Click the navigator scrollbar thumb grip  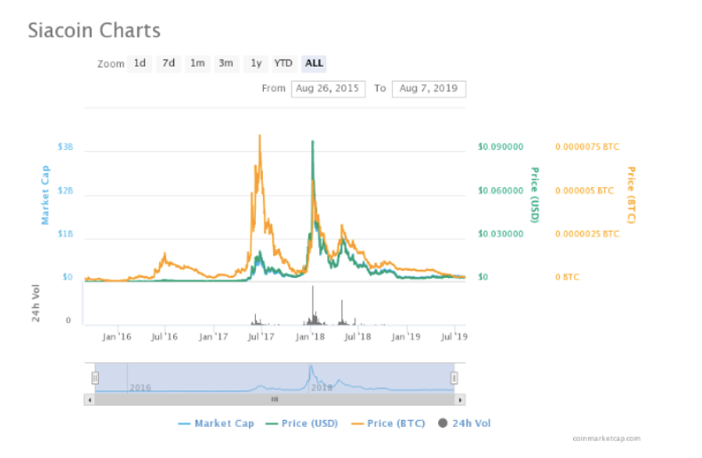tap(275, 399)
